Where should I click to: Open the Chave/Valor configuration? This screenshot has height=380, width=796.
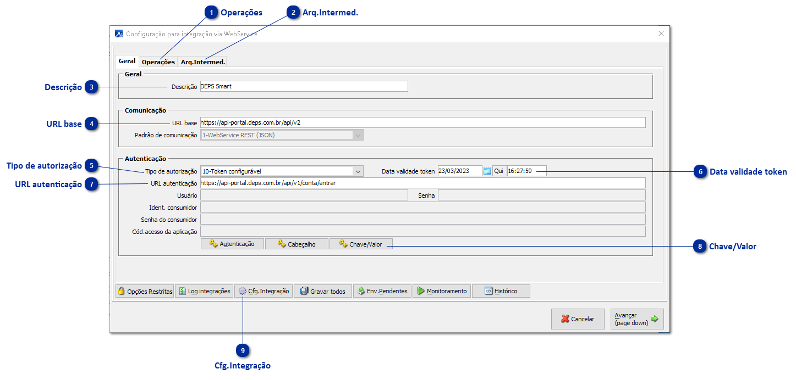pos(361,243)
